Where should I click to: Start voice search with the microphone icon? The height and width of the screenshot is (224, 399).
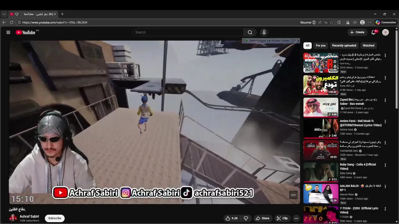264,32
